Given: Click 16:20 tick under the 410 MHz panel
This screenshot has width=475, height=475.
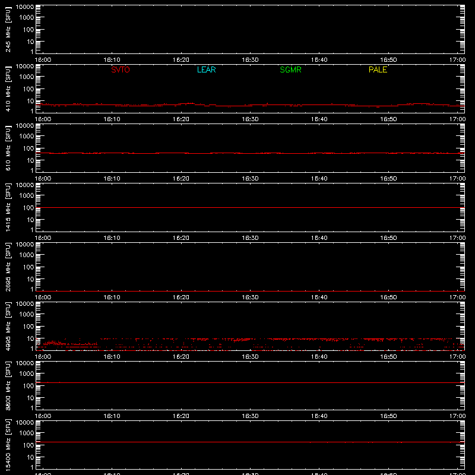Looking at the screenshot, I should (x=181, y=119).
